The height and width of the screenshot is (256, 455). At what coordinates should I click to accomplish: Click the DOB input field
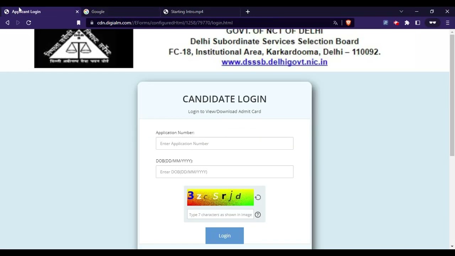coord(225,172)
